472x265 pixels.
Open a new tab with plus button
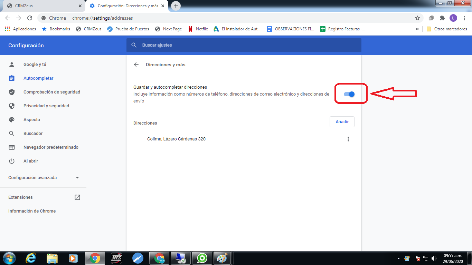pos(176,6)
